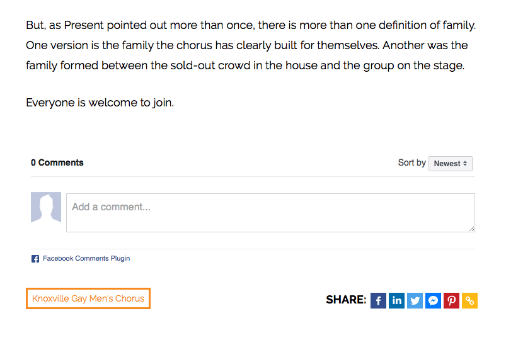Image resolution: width=506 pixels, height=340 pixels.
Task: Click the SHARE: label
Action: [346, 300]
